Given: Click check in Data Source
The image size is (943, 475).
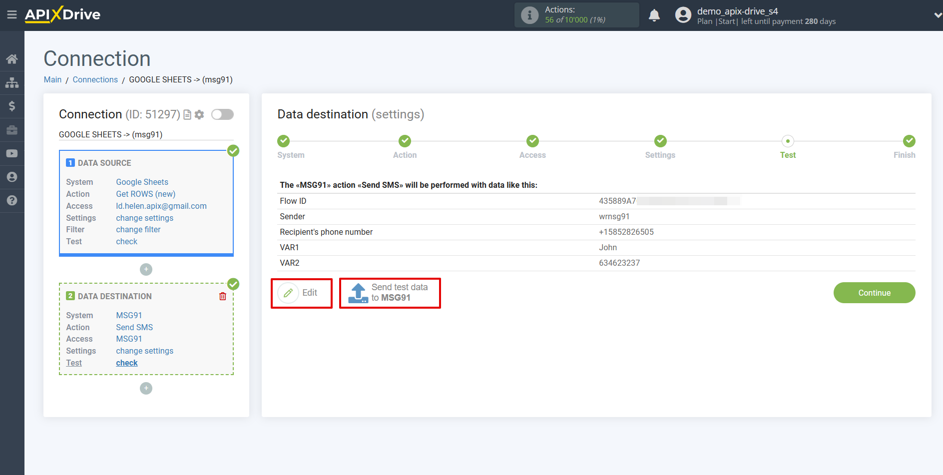Looking at the screenshot, I should (x=127, y=242).
